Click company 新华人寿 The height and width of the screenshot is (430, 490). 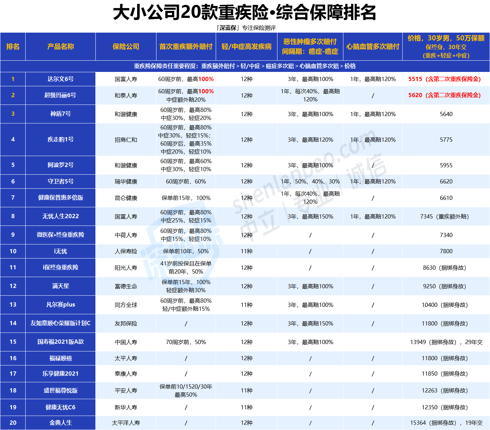[126, 407]
